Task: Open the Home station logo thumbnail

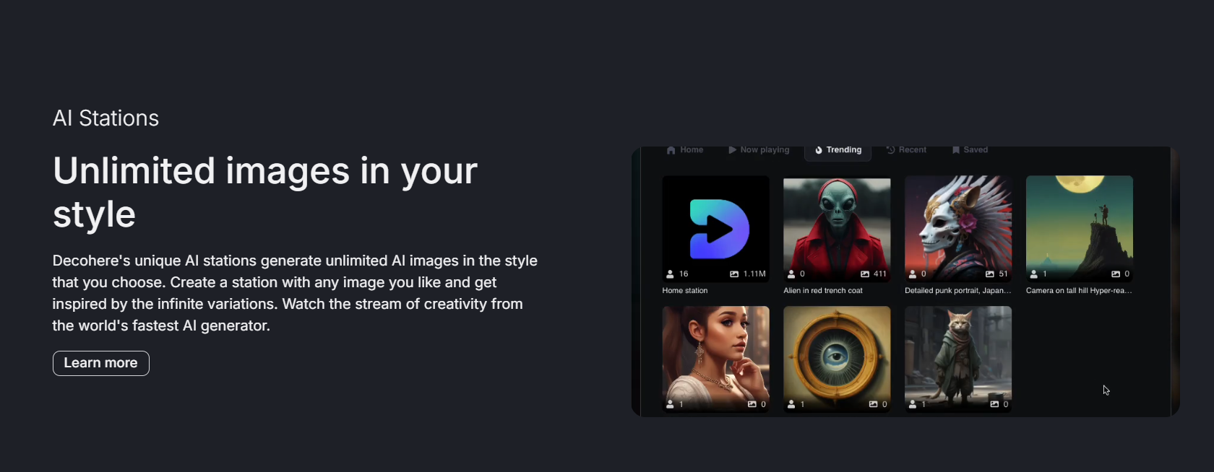Action: tap(715, 227)
